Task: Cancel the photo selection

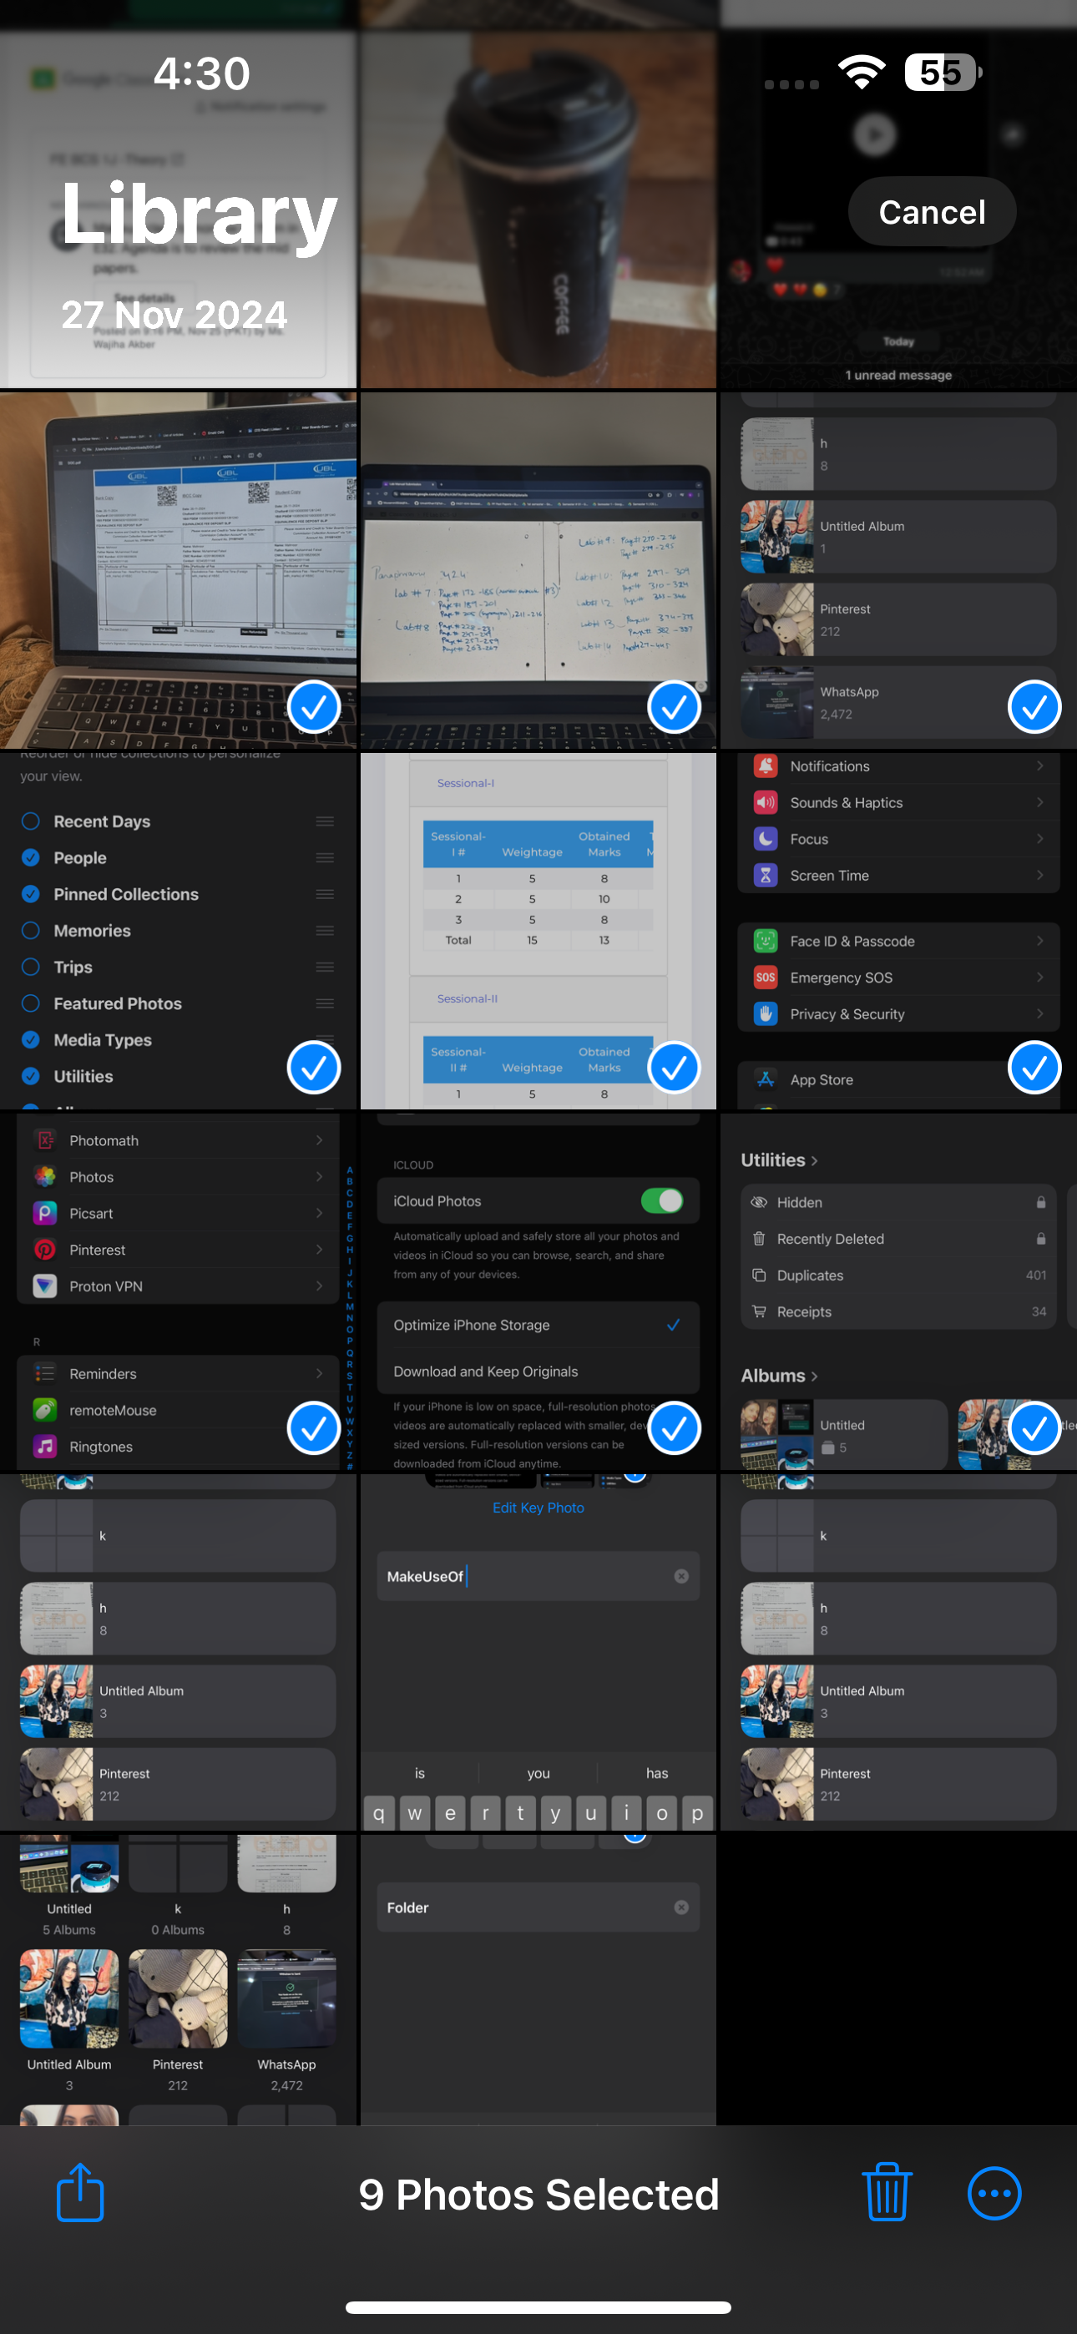Action: pyautogui.click(x=931, y=211)
